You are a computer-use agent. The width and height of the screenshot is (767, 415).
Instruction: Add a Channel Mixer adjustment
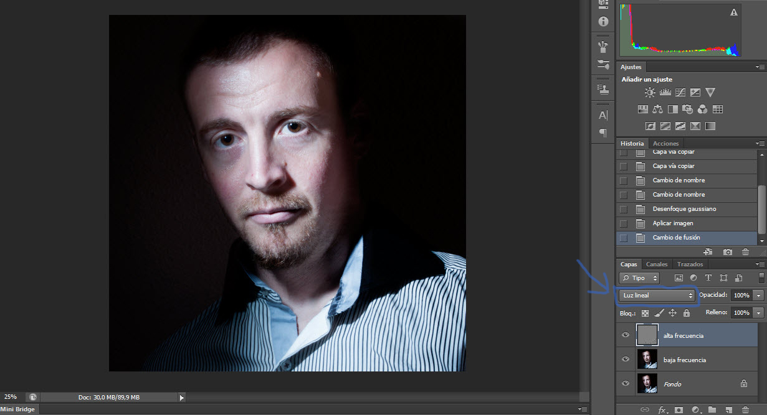pyautogui.click(x=703, y=109)
